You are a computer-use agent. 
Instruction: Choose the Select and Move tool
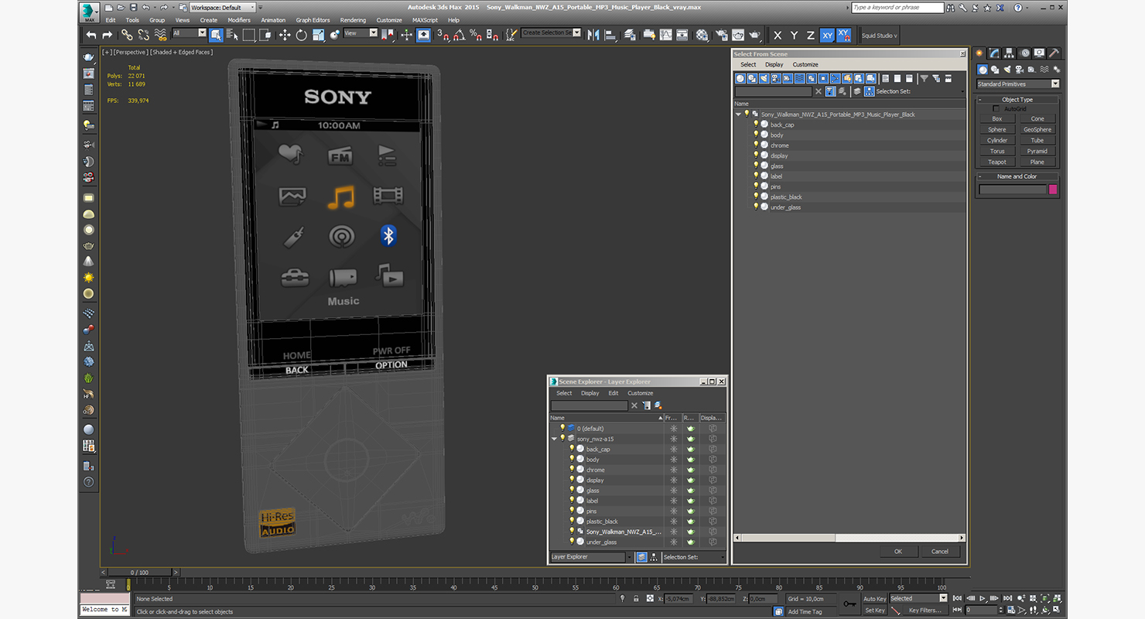pos(285,35)
